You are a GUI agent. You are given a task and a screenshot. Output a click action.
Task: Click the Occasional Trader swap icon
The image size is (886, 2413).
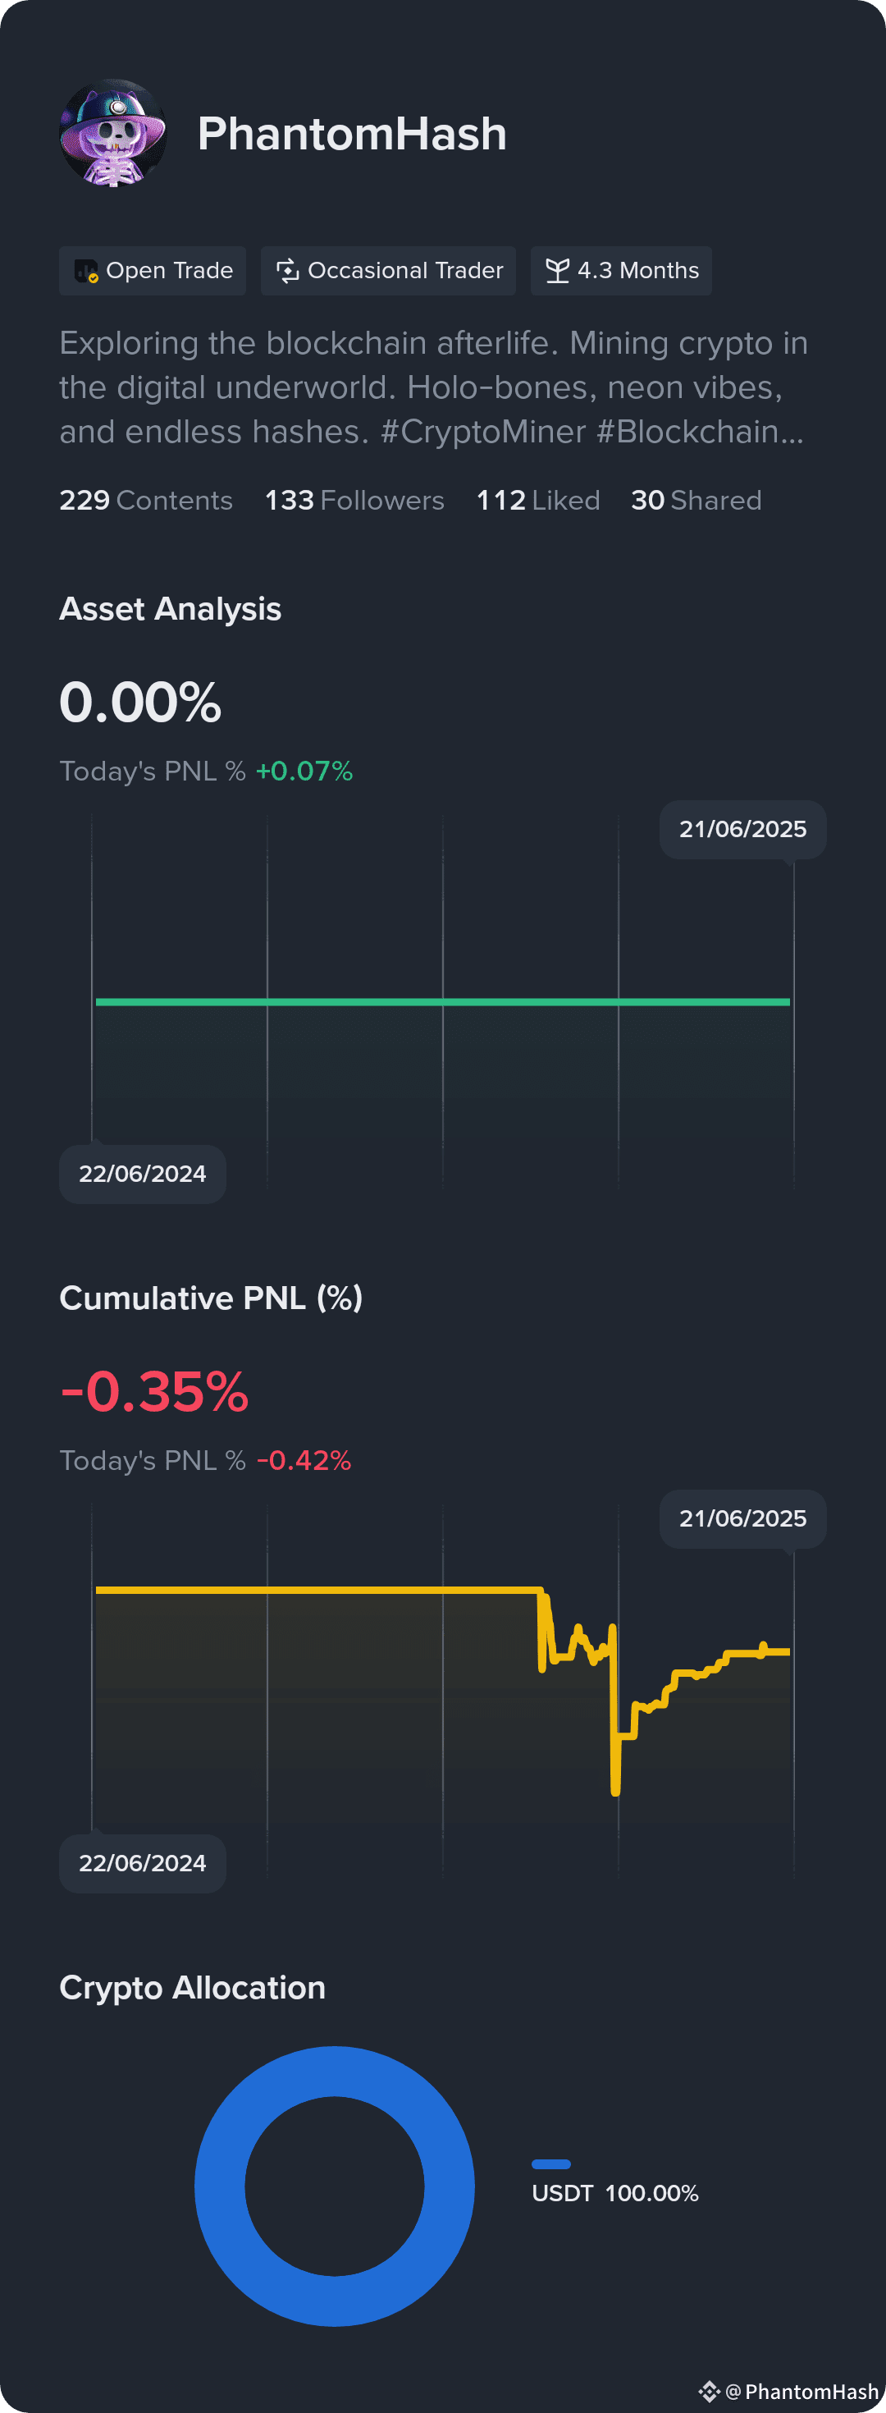[x=287, y=271]
